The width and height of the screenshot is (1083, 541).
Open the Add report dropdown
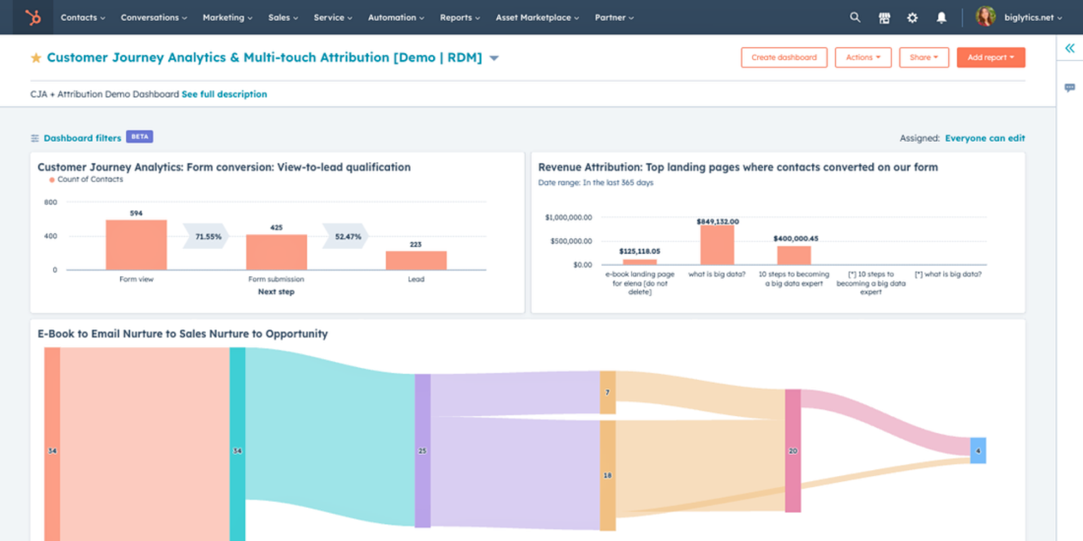(991, 57)
